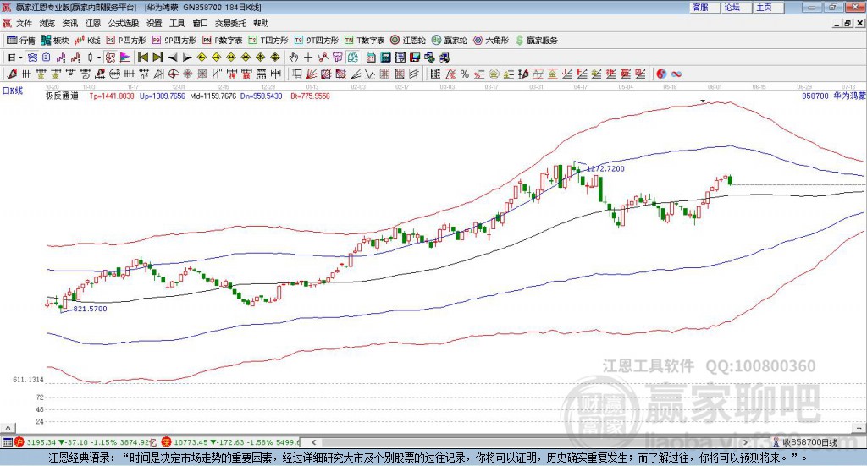
Task: Jump to last bar with skip-forward icon
Action: (x=157, y=58)
